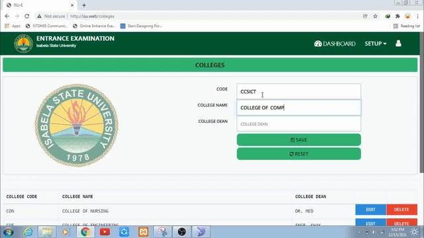
Task: Open the media player taskbar icon
Action: pyautogui.click(x=66, y=232)
